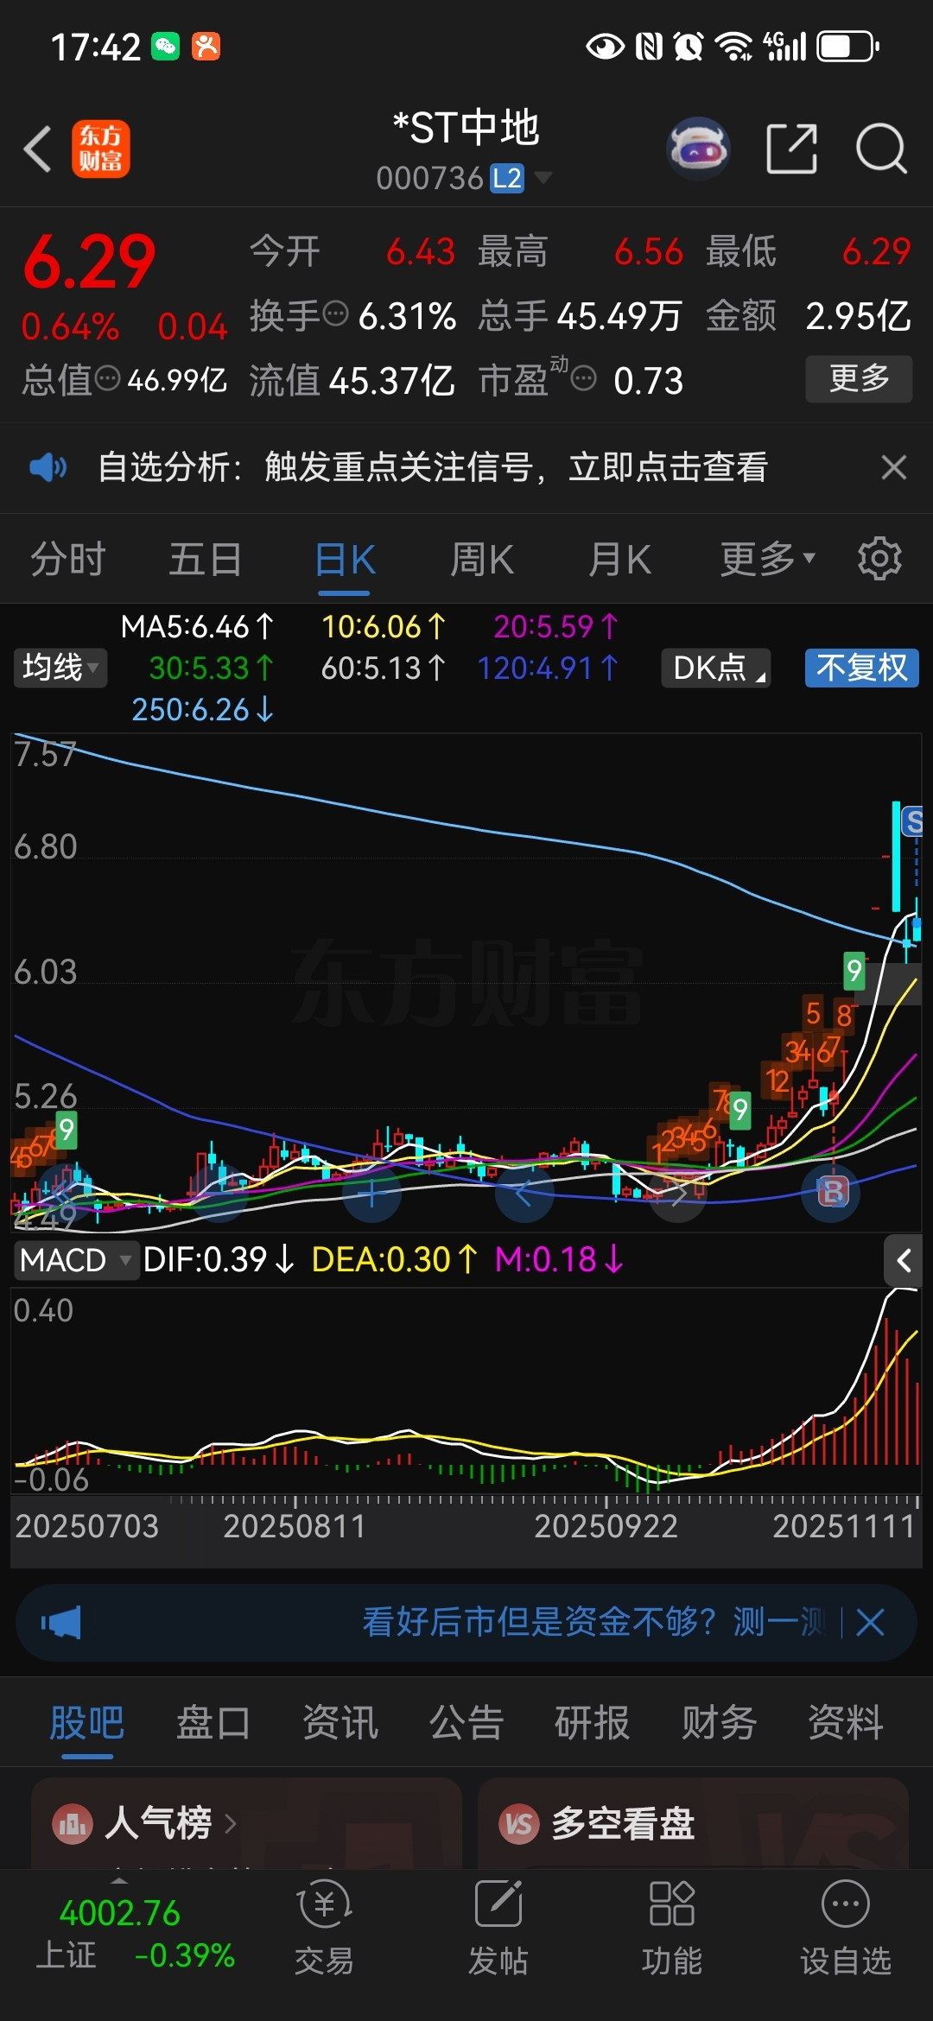Open chart settings gear icon
The image size is (933, 2021).
[879, 559]
